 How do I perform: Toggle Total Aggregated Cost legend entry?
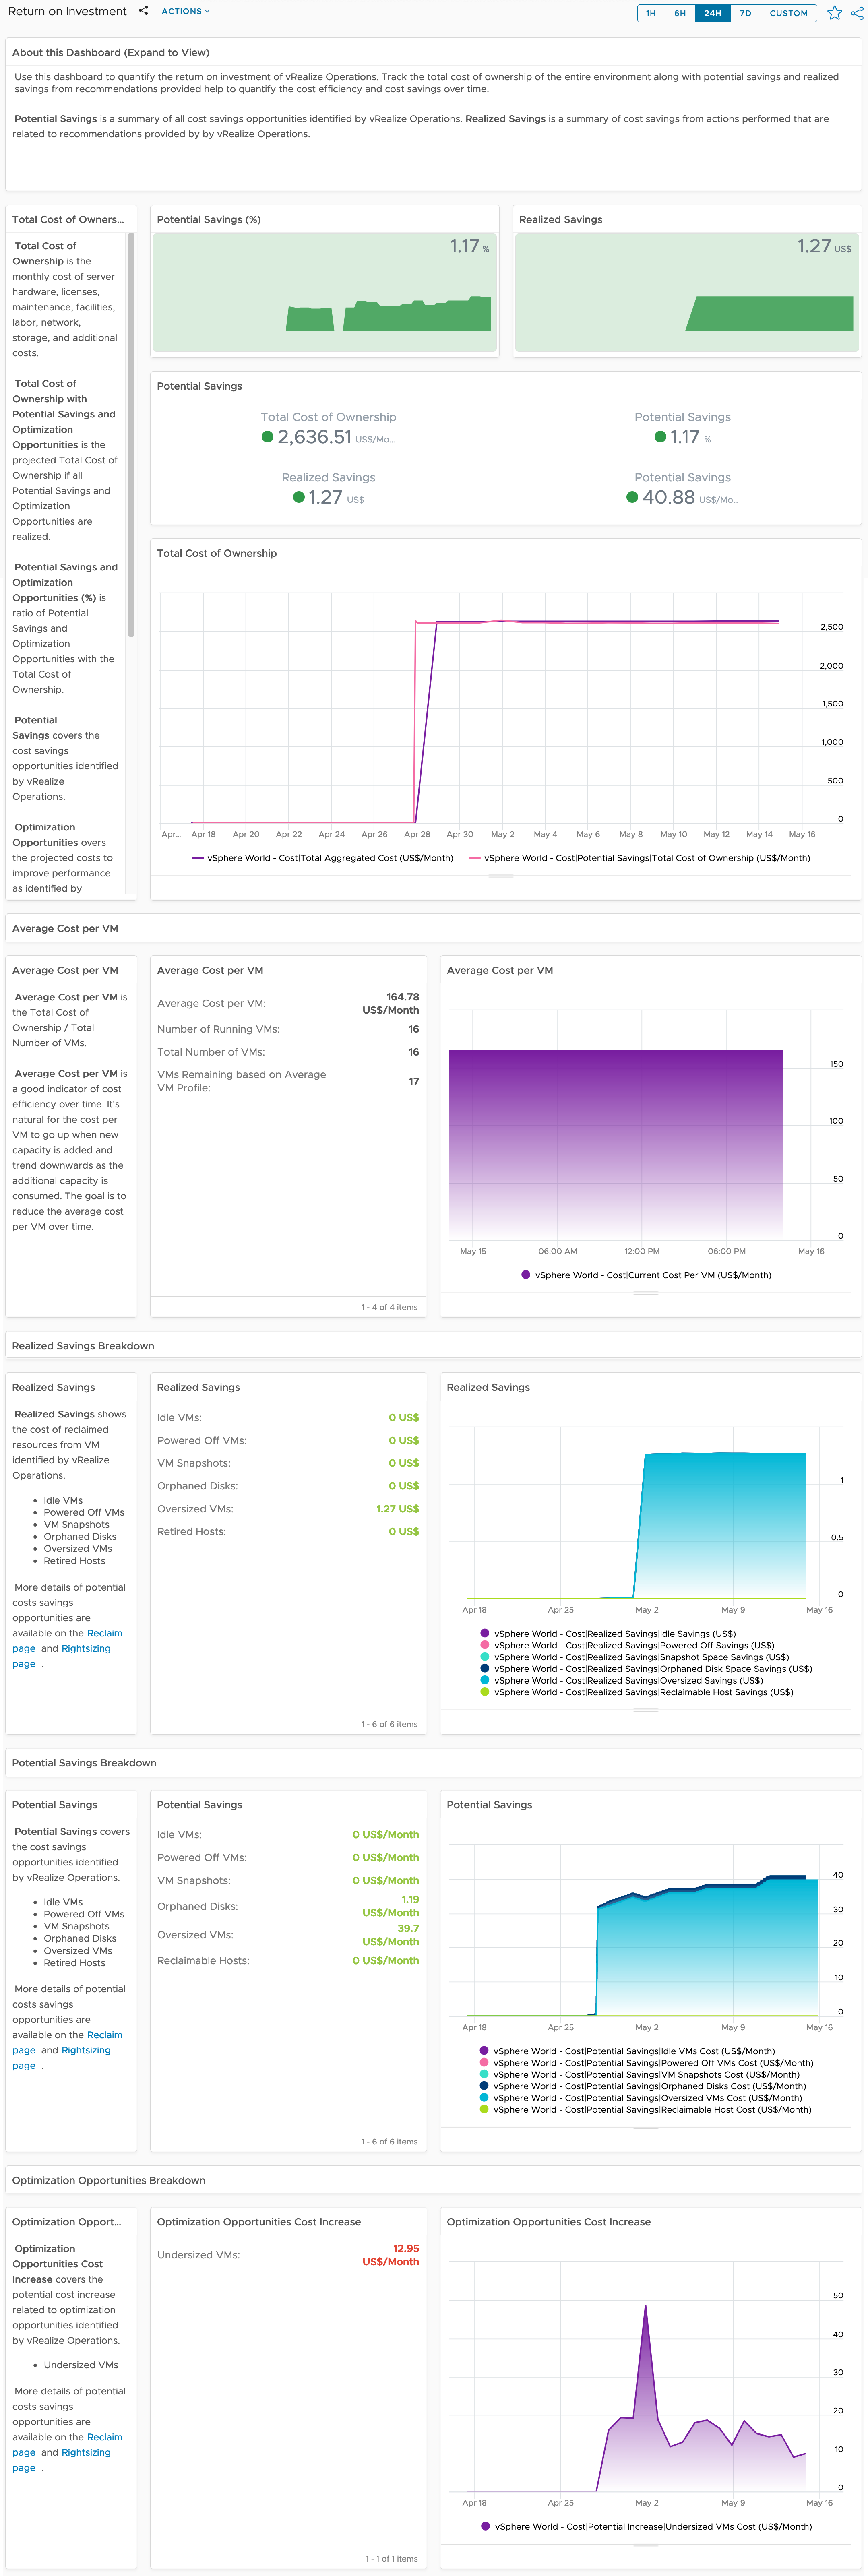[x=322, y=858]
